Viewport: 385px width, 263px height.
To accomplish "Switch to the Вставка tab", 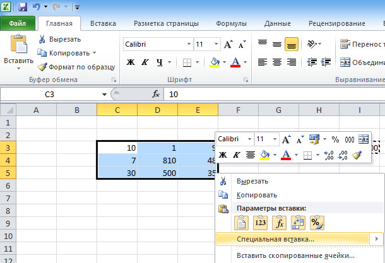I will [x=103, y=23].
